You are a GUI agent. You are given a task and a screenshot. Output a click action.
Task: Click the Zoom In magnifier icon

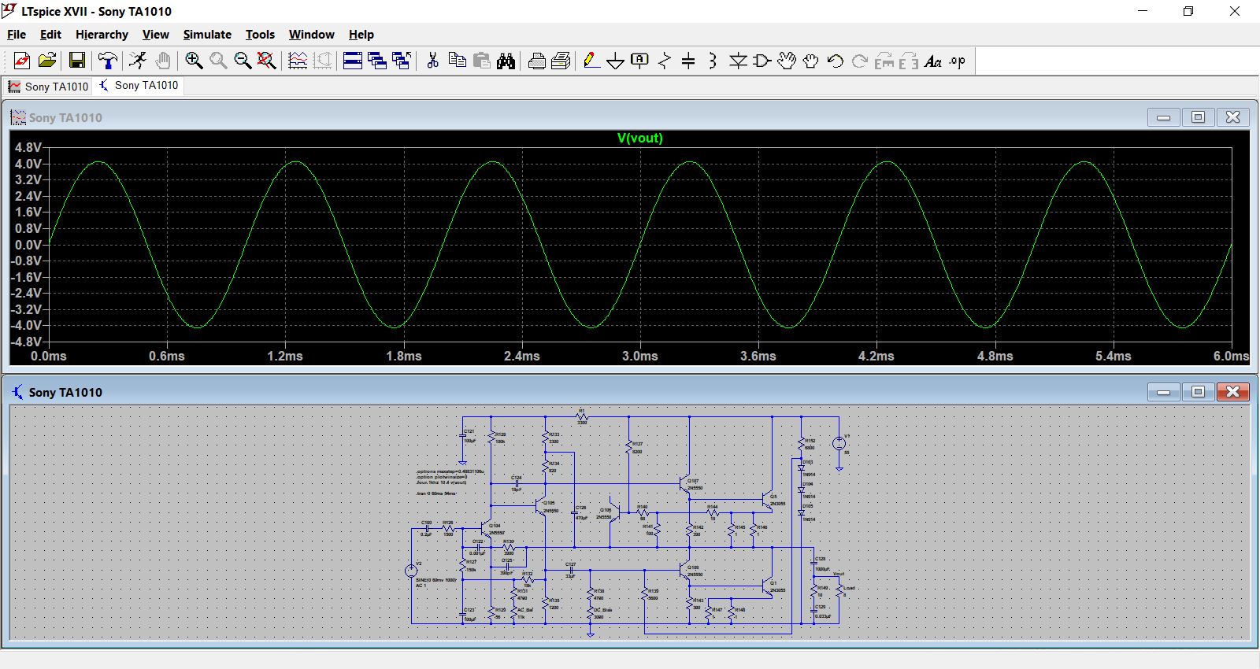[x=194, y=61]
